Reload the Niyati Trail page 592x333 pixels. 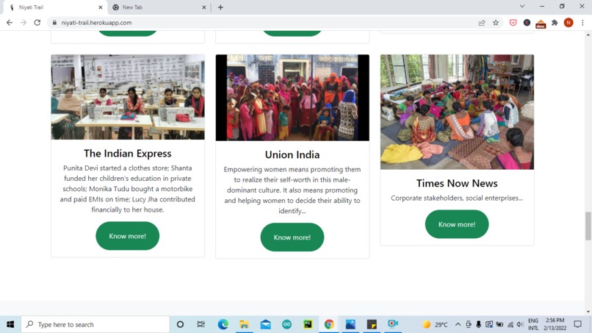37,23
